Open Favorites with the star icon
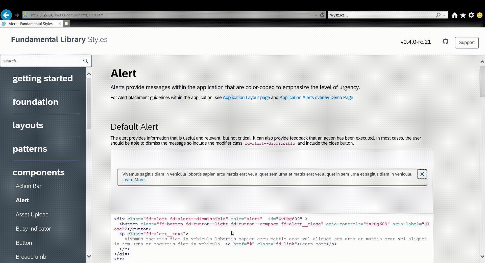 click(x=463, y=15)
